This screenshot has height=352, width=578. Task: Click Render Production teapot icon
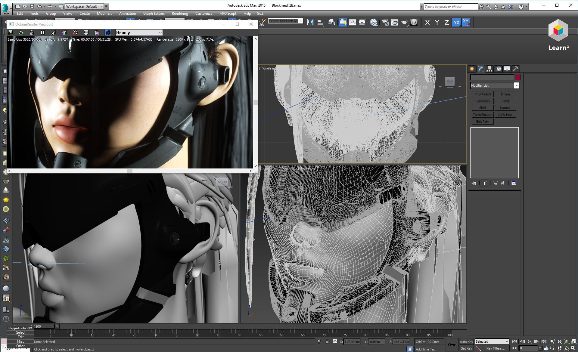click(404, 22)
